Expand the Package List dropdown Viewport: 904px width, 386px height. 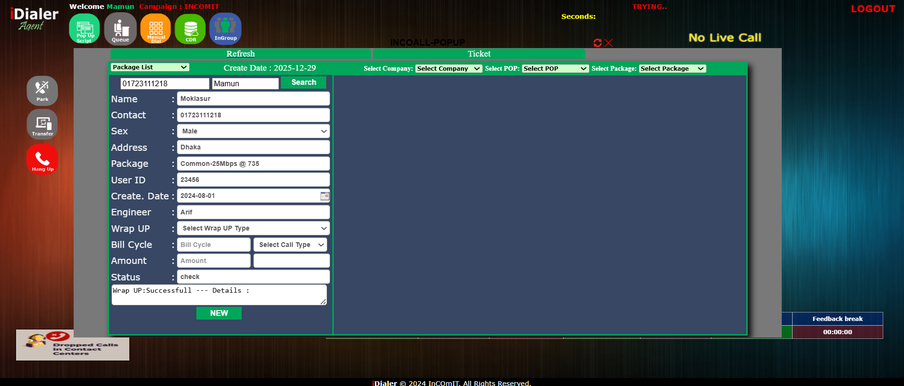click(x=150, y=67)
